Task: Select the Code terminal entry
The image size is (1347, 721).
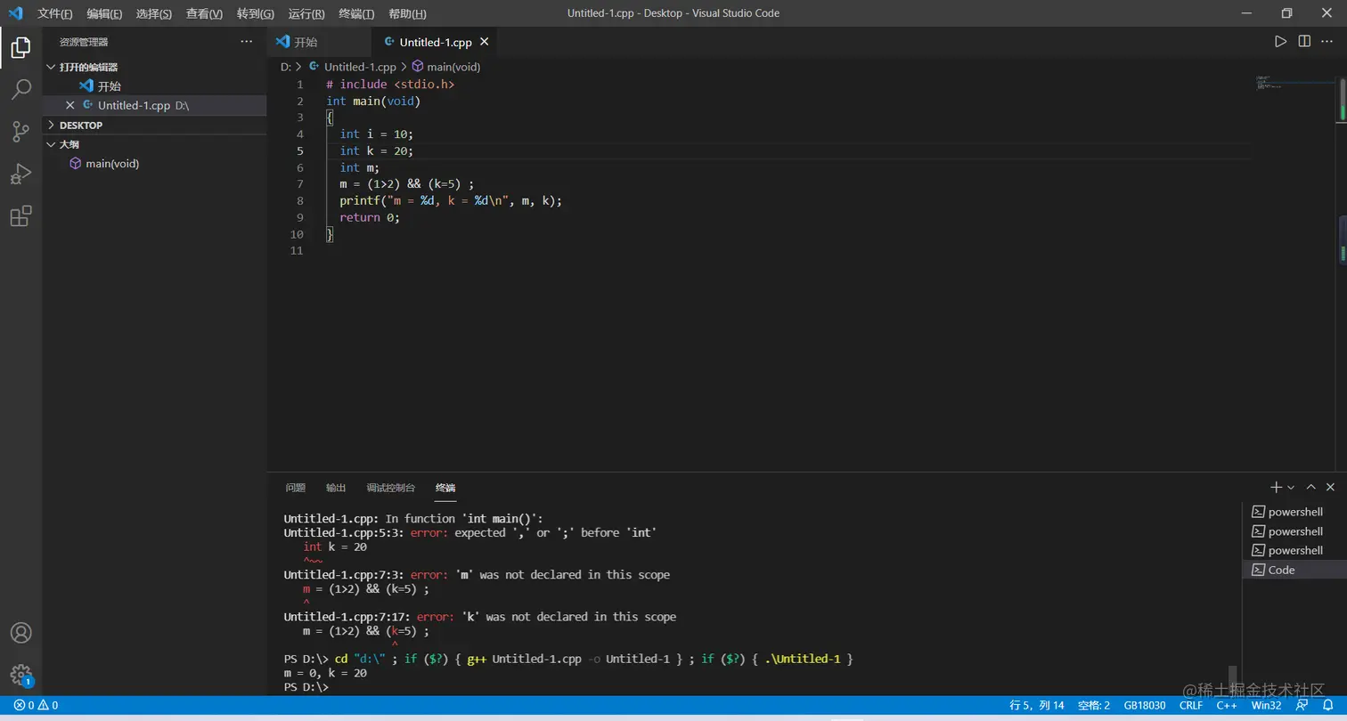Action: tap(1294, 570)
